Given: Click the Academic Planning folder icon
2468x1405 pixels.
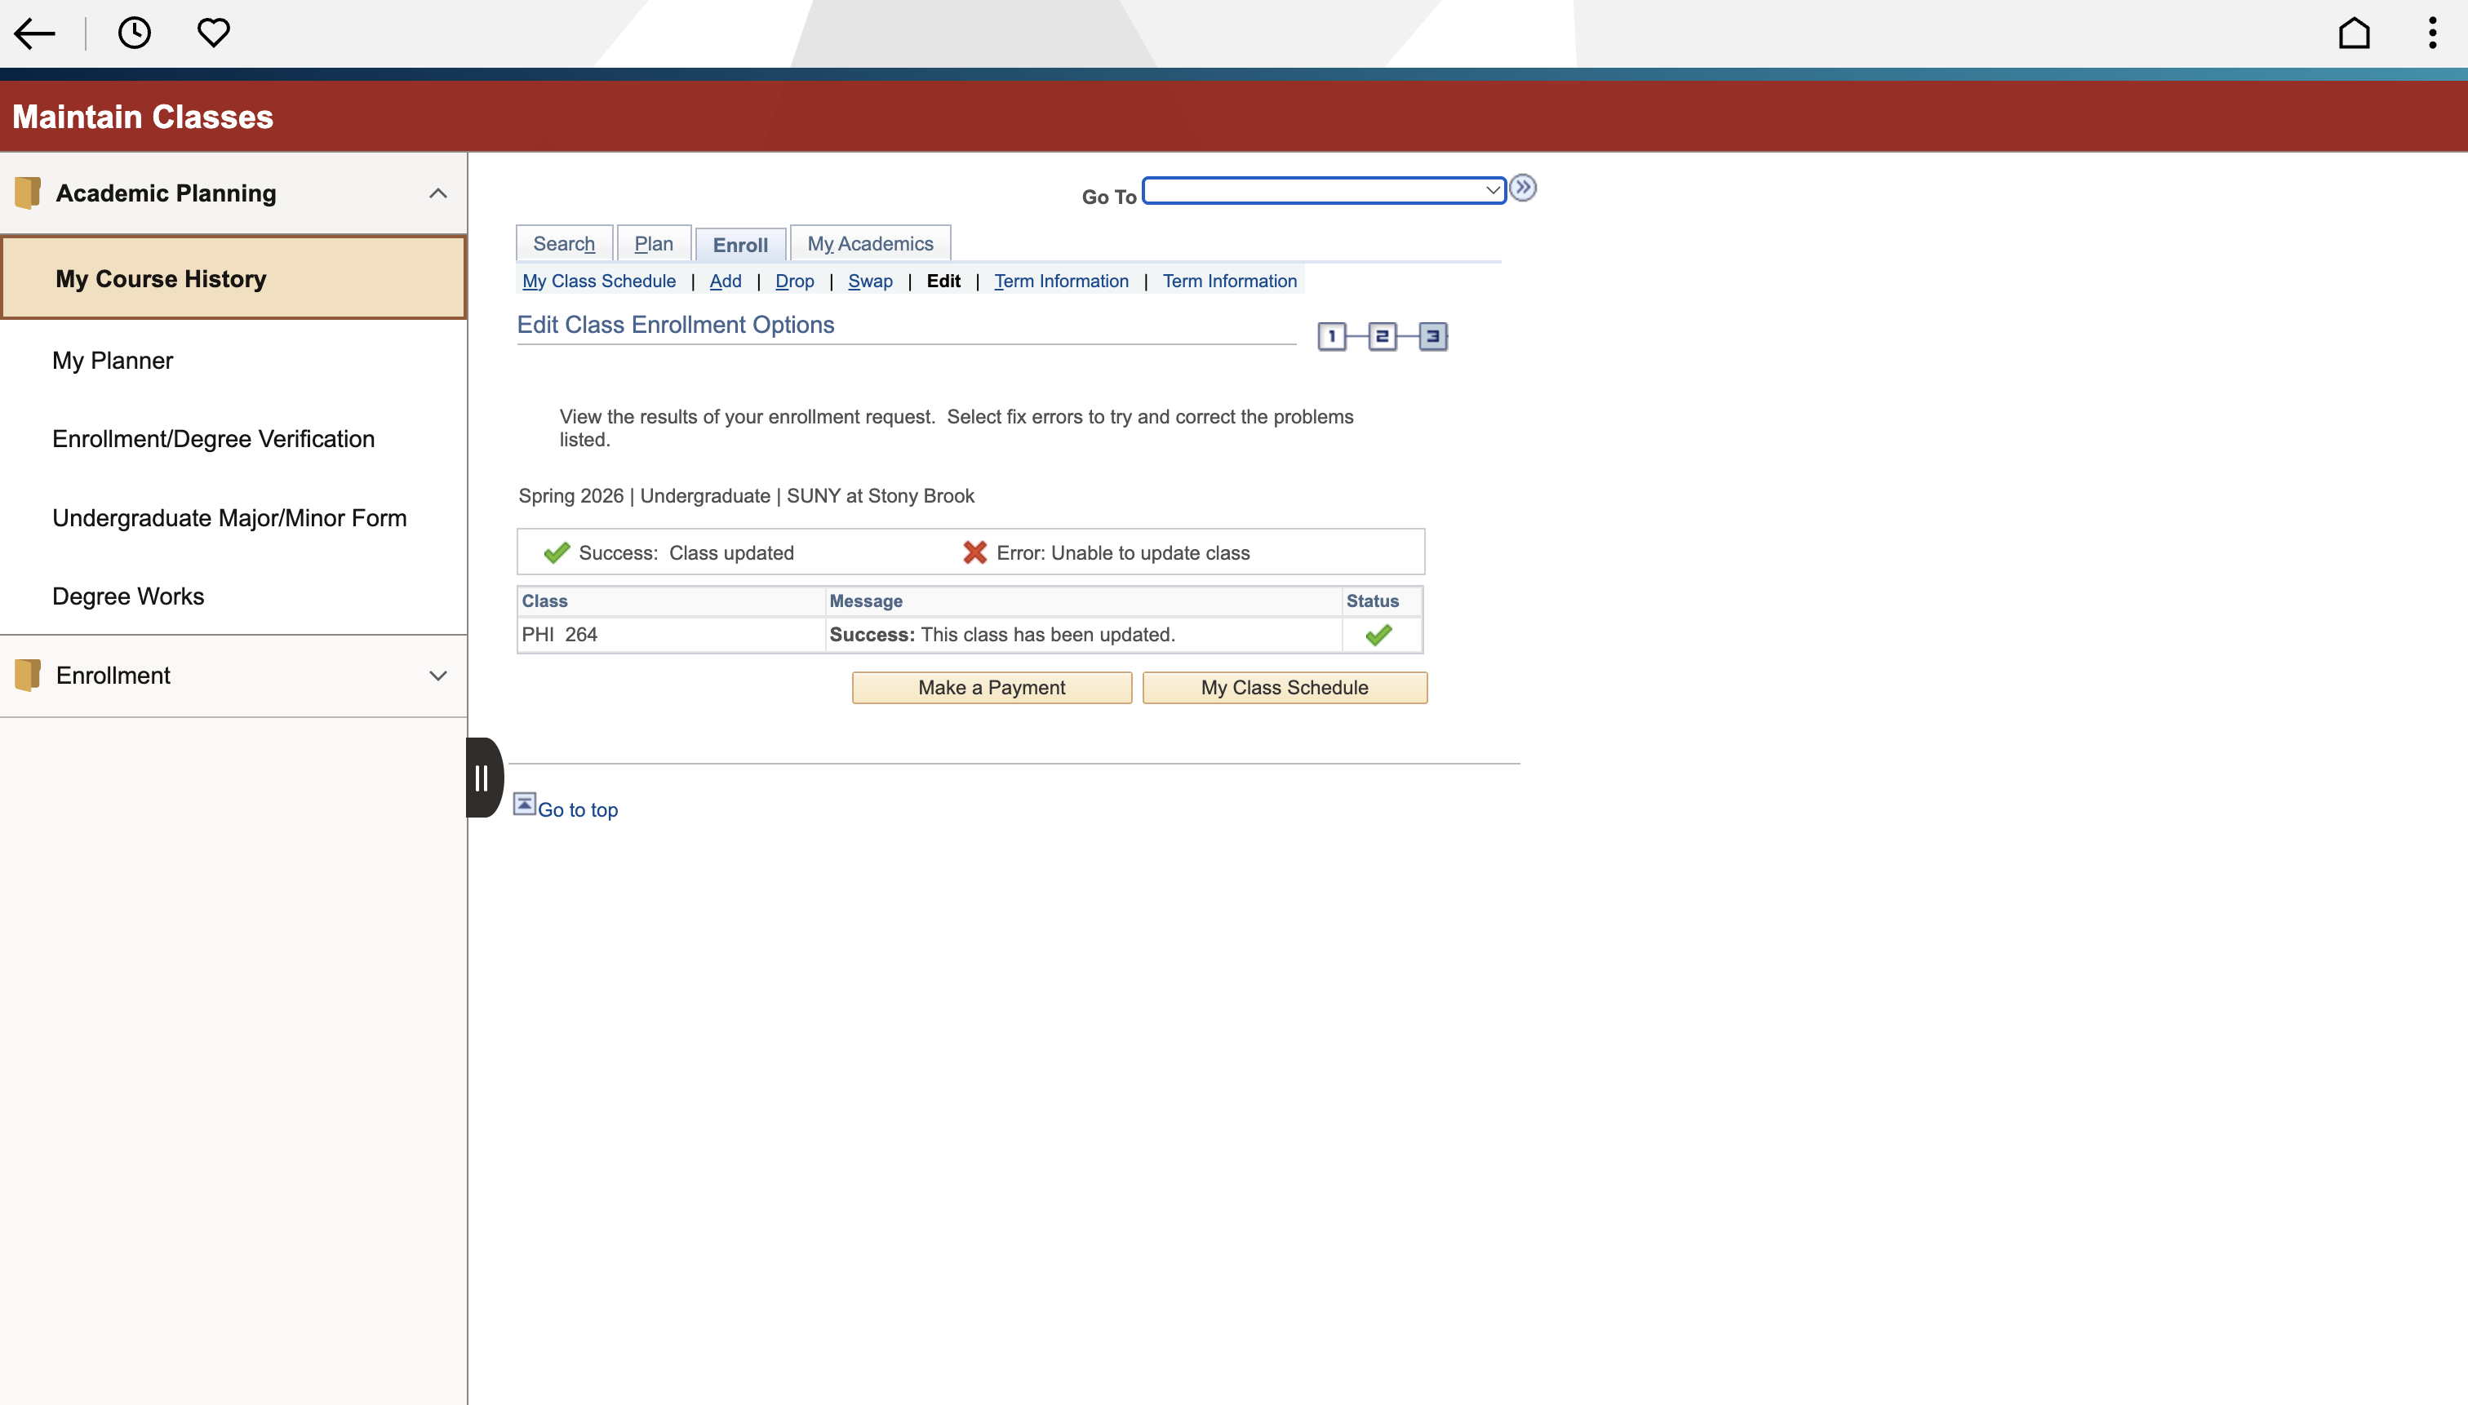Looking at the screenshot, I should coord(28,193).
